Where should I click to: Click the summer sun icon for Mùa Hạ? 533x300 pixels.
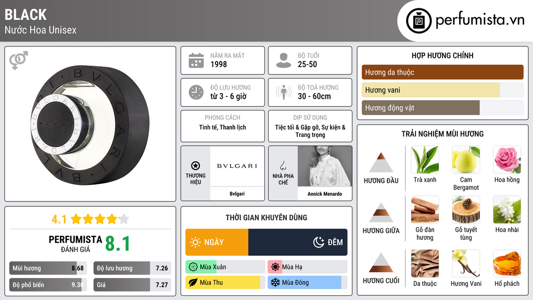tap(275, 267)
